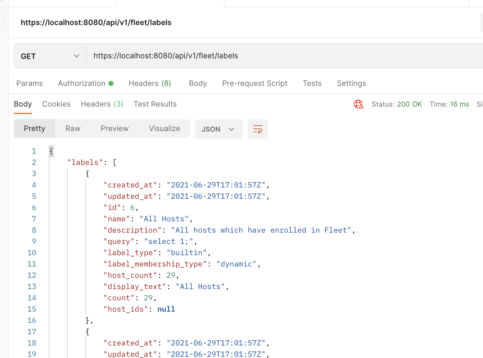Switch to the Tests tab

(312, 83)
